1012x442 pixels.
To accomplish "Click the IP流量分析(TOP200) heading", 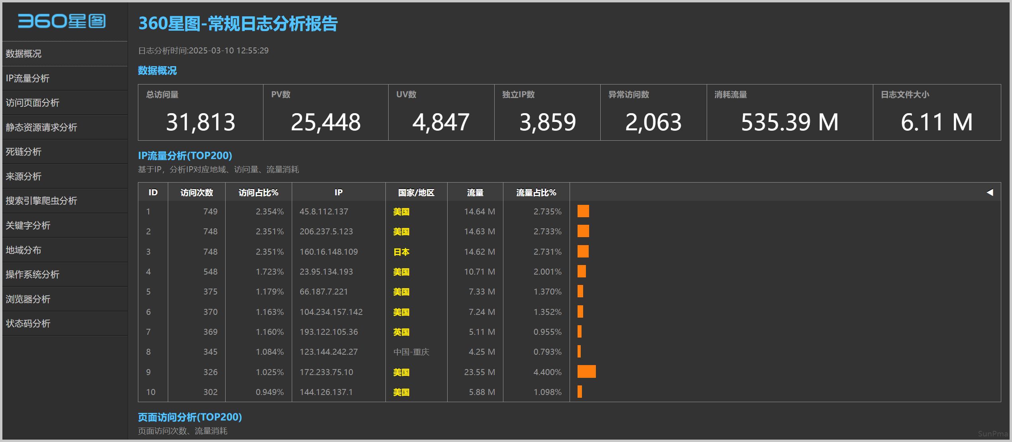I will (x=185, y=155).
